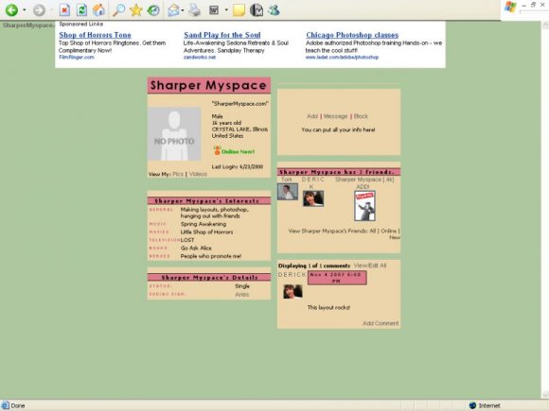Go to the Home page icon
Image resolution: width=549 pixels, height=411 pixels.
tap(98, 9)
